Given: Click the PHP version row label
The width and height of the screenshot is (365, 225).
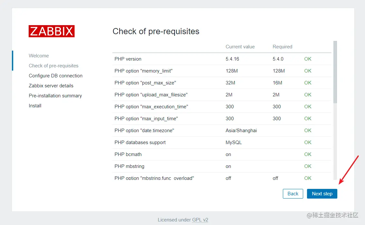Looking at the screenshot, I should point(128,59).
